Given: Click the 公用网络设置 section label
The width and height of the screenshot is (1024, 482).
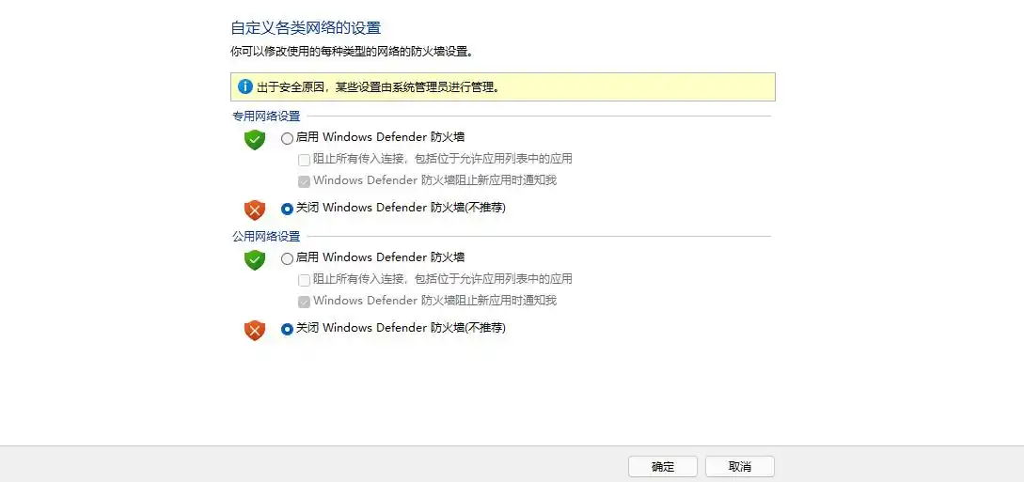Looking at the screenshot, I should tap(266, 237).
